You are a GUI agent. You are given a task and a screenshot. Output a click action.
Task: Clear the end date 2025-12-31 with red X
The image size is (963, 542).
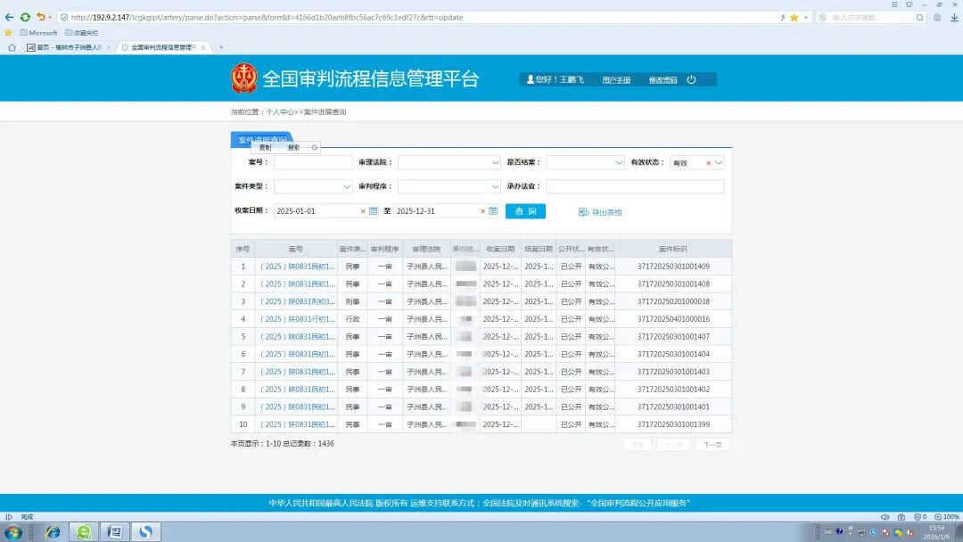coord(482,211)
